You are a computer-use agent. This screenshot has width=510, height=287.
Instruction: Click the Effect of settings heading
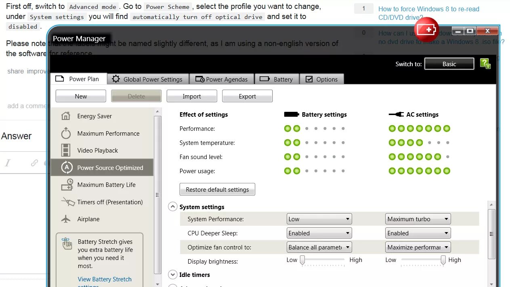point(204,115)
